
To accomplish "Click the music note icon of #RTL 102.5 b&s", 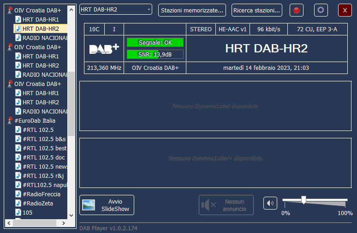I will pyautogui.click(x=18, y=139).
